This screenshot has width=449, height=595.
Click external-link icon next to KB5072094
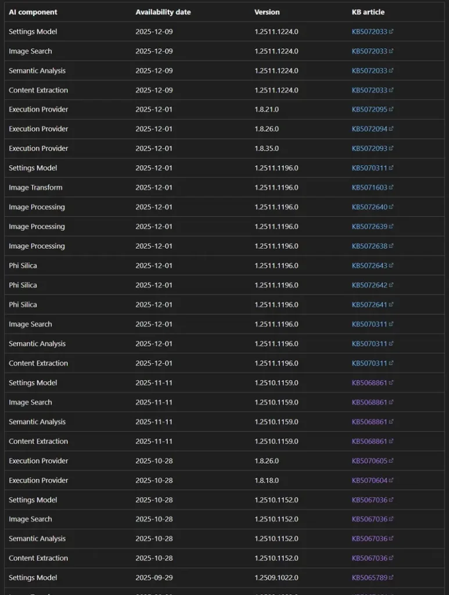[x=391, y=129]
